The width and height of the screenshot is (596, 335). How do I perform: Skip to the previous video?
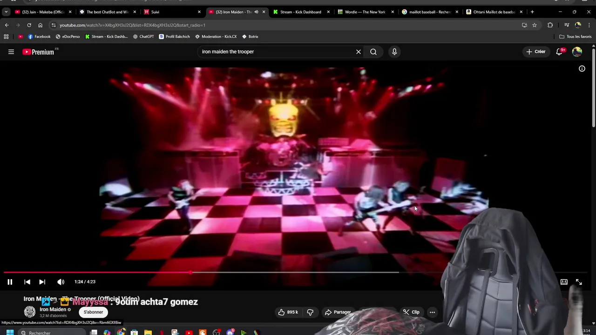tap(27, 282)
